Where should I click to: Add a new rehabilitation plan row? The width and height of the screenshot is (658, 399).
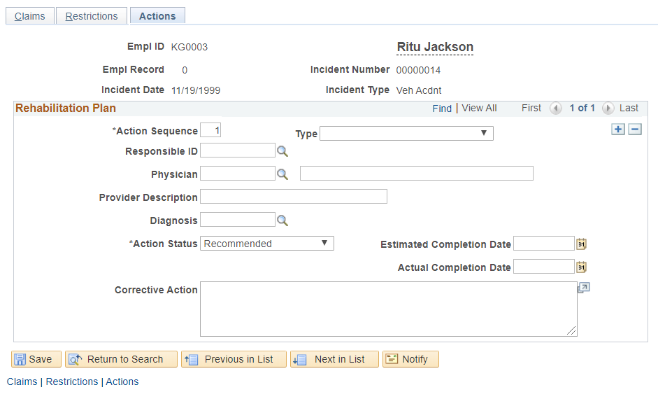pos(618,129)
